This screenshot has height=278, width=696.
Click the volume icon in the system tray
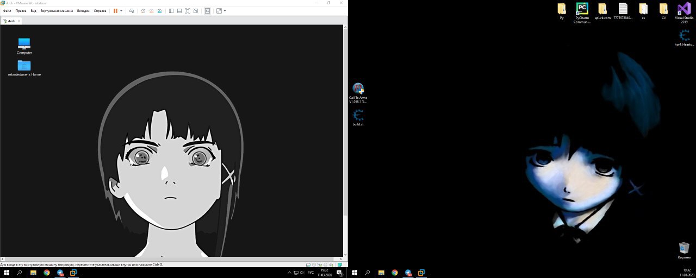click(x=302, y=273)
